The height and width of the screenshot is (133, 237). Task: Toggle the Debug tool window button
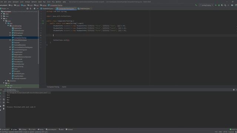coord(23,129)
